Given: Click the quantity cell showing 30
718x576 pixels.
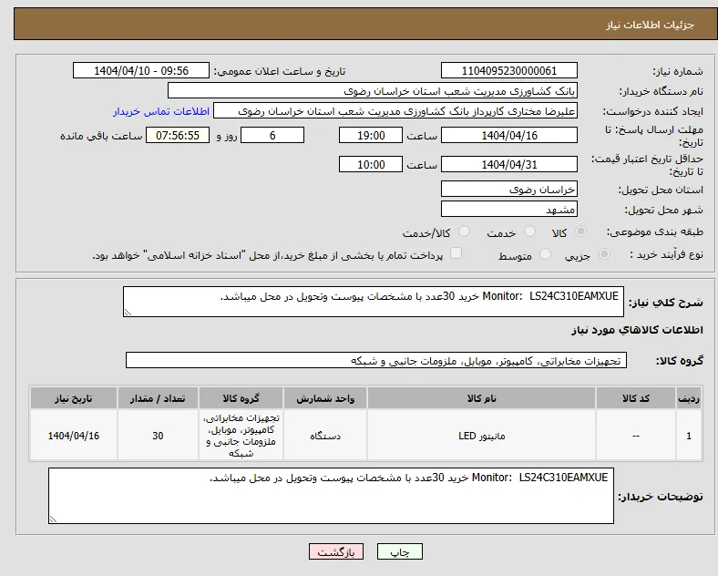Looking at the screenshot, I should (x=158, y=436).
